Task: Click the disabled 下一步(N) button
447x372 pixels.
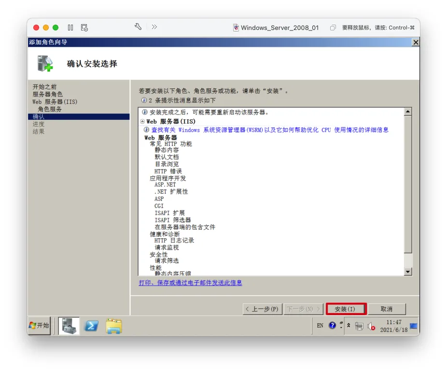Action: point(303,309)
